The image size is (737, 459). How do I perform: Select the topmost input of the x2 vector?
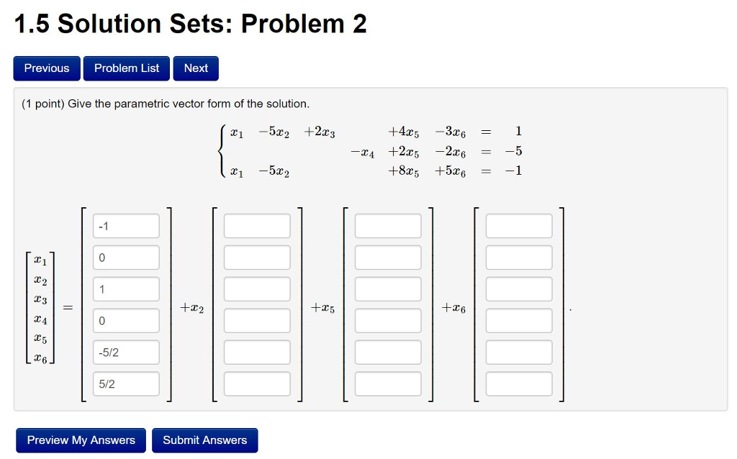[257, 225]
